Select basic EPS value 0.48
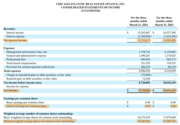The height and width of the screenshot is (125, 180). click(147, 102)
